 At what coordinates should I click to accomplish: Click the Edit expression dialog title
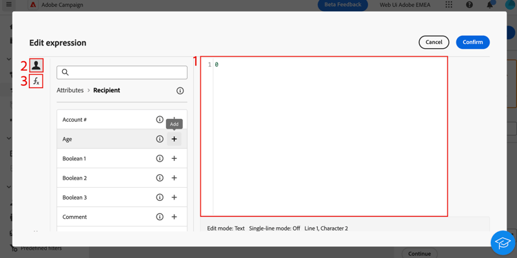coord(58,43)
